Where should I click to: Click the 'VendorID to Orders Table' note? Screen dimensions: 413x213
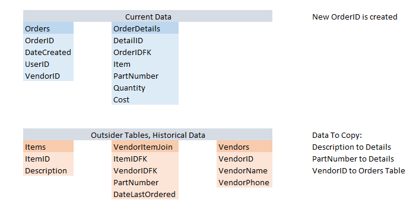[x=358, y=171]
